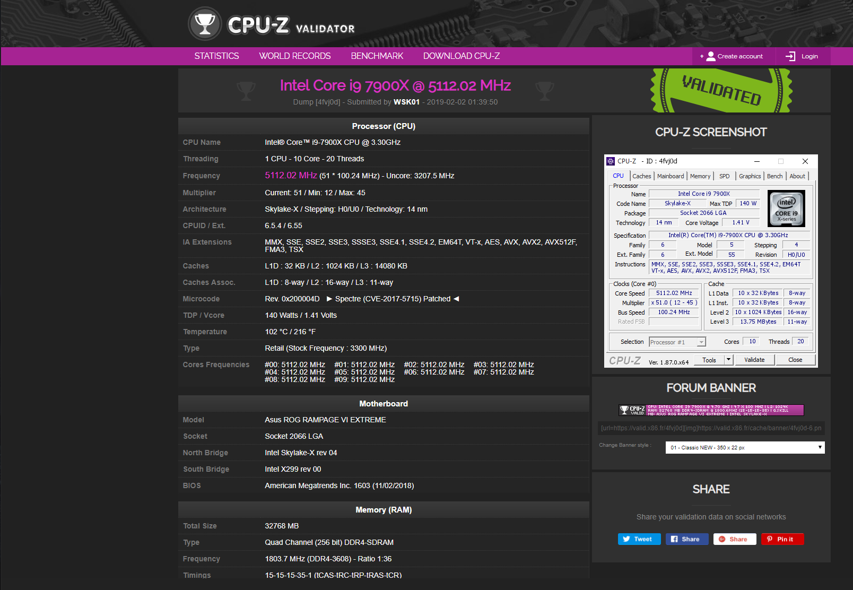Click the Temperature 102 °C value
Viewport: 853px width, 590px height.
point(290,332)
